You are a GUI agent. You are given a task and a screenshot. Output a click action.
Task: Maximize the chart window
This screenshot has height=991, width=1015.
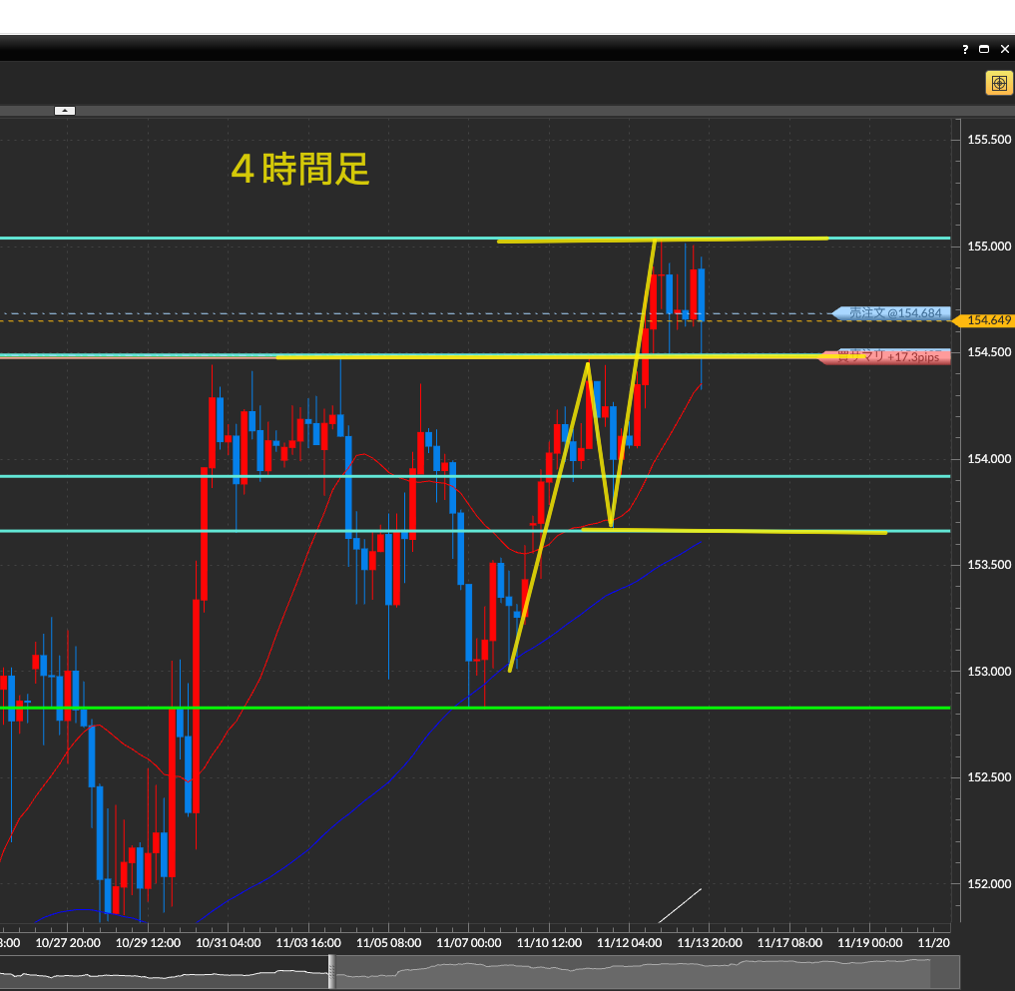(983, 49)
